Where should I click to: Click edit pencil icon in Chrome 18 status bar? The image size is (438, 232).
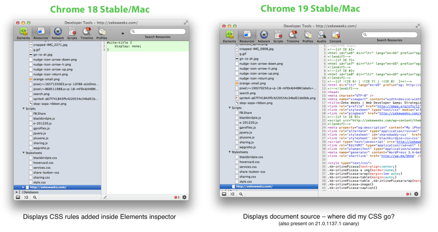105,197
